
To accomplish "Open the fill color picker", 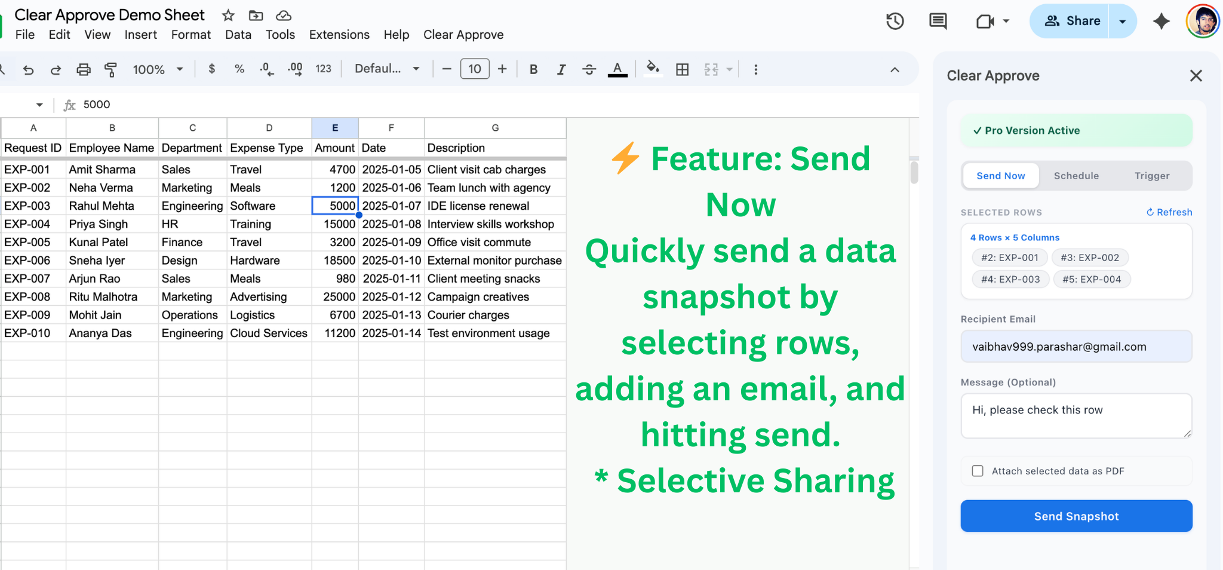I will click(653, 69).
